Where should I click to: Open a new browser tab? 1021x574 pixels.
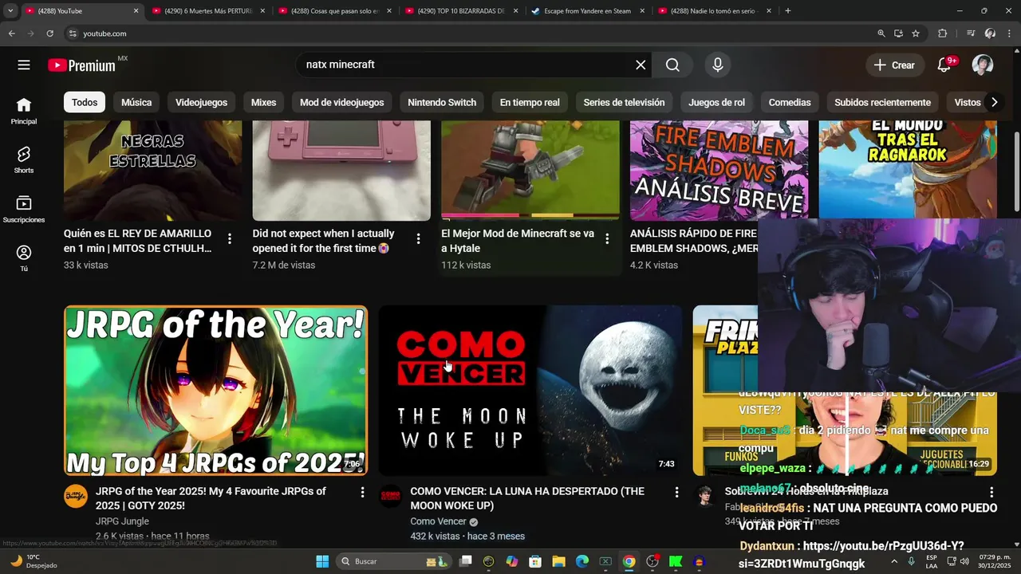(788, 11)
